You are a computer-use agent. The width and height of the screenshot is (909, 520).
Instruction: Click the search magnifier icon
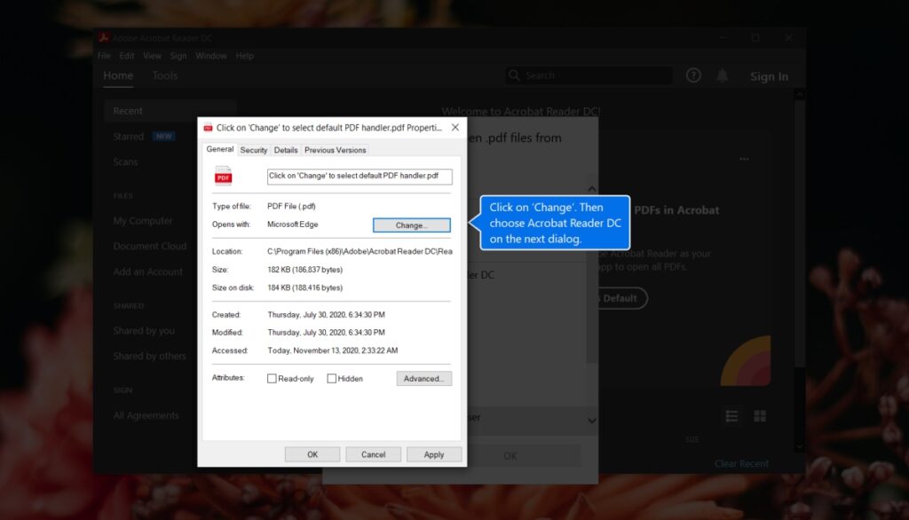click(515, 75)
